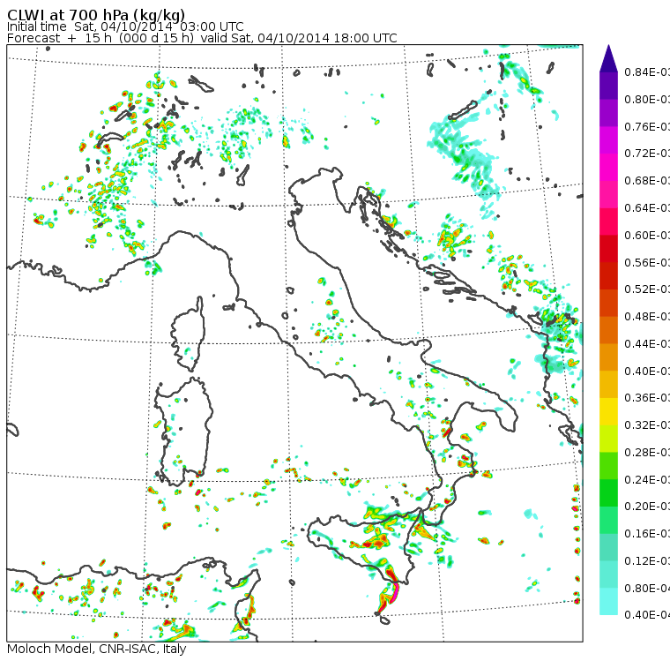Select the yellow-green band between 0.28E-03 and 0.32E-03
The image size is (670, 661).
pos(608,439)
